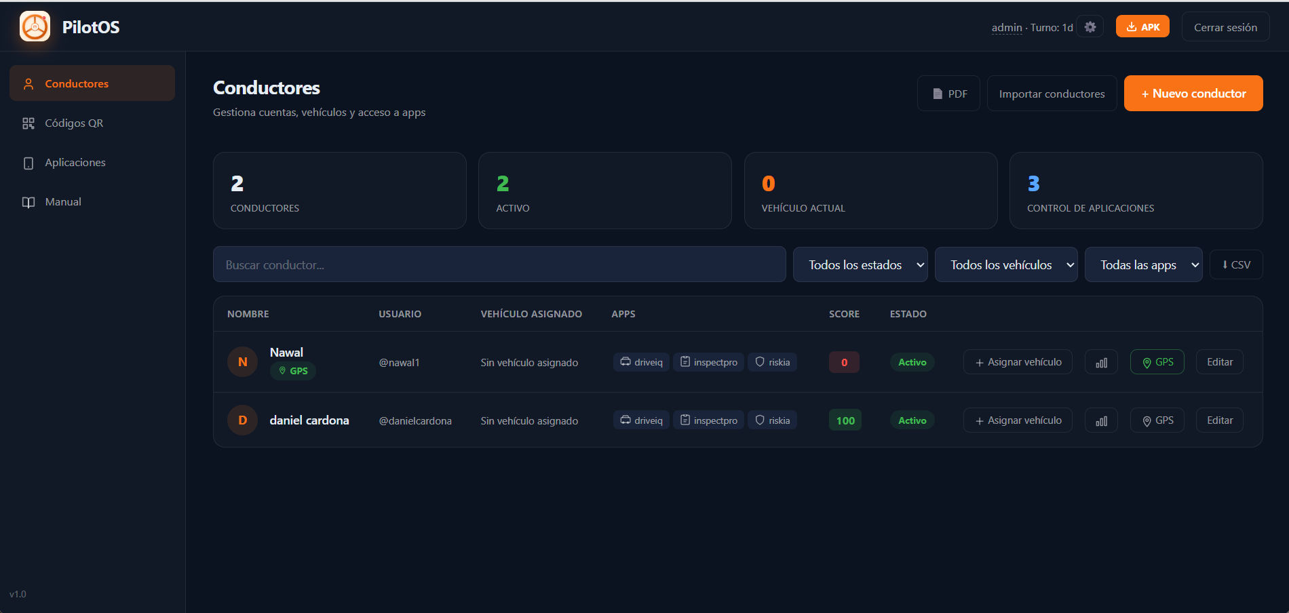Edit daniel cardona with Editar
This screenshot has height=613, width=1289.
(x=1220, y=420)
